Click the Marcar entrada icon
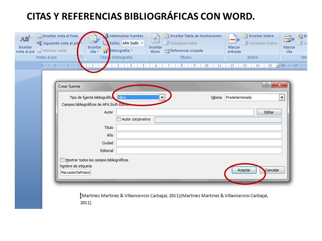 pyautogui.click(x=234, y=38)
